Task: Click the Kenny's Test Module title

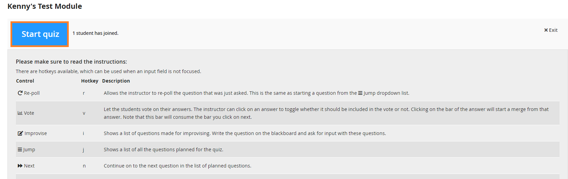Action: coord(45,6)
